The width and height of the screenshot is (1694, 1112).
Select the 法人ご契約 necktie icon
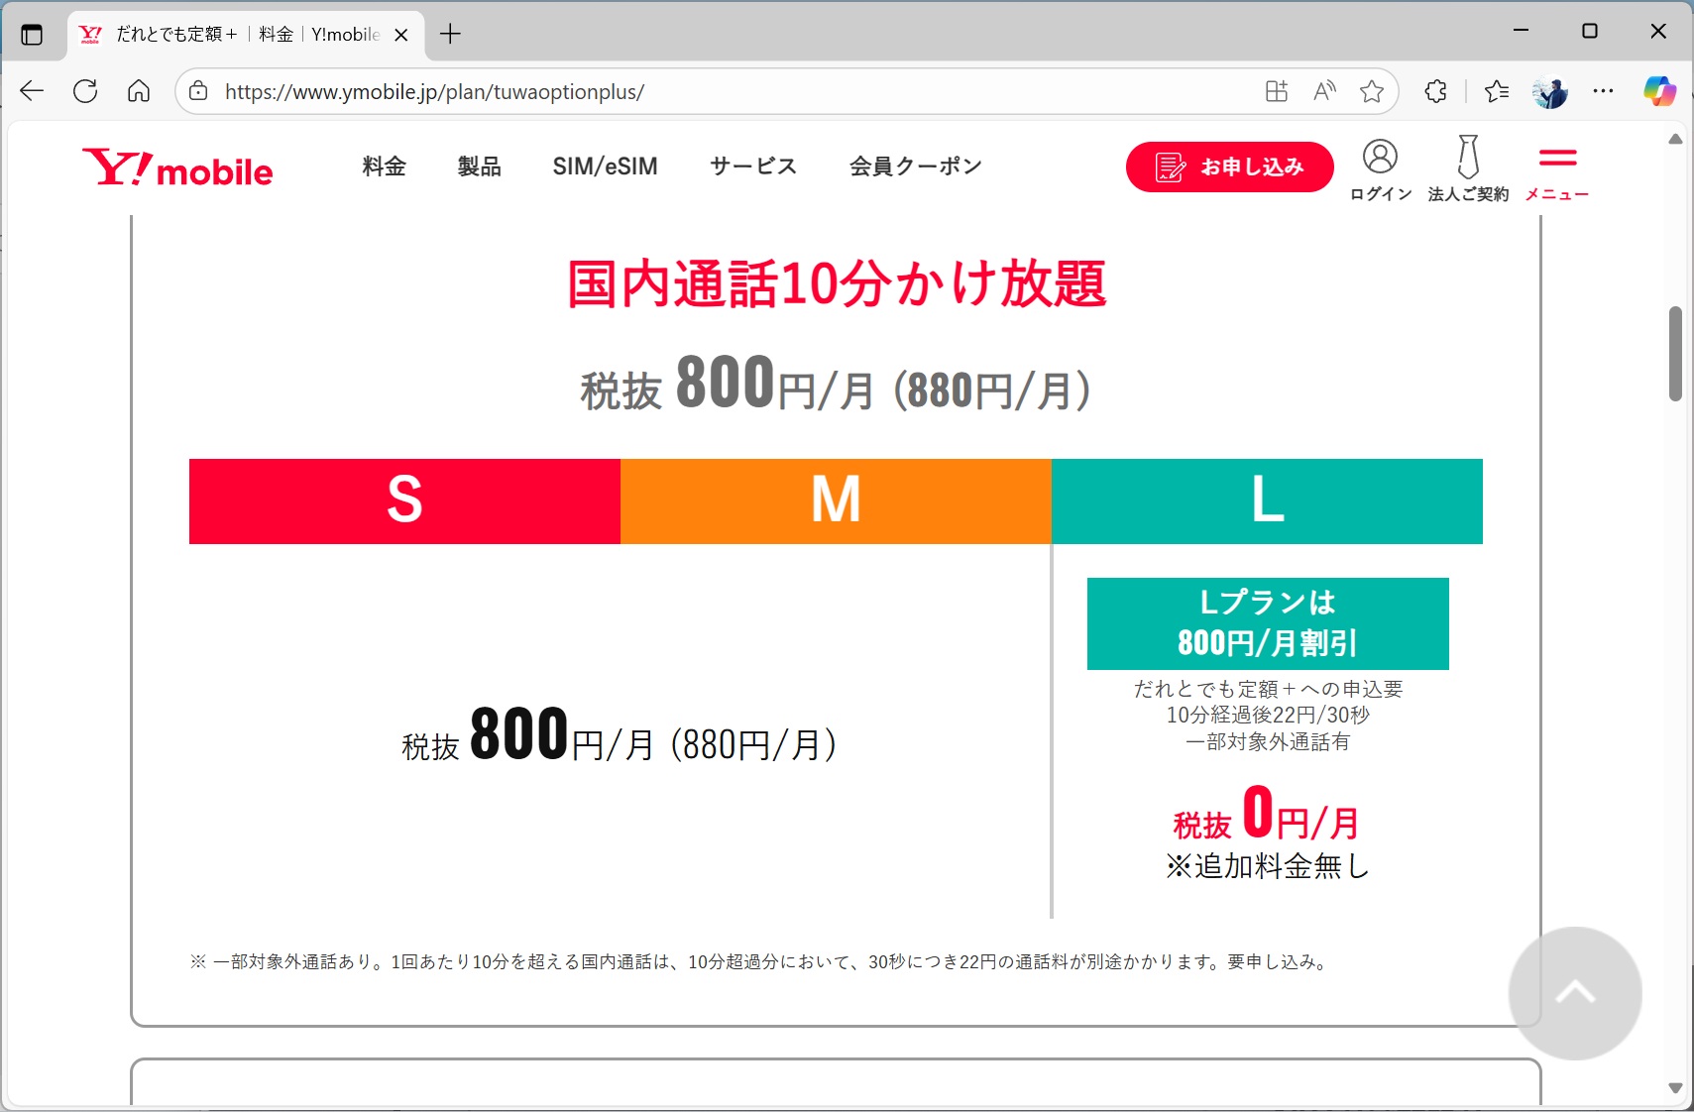pos(1467,156)
